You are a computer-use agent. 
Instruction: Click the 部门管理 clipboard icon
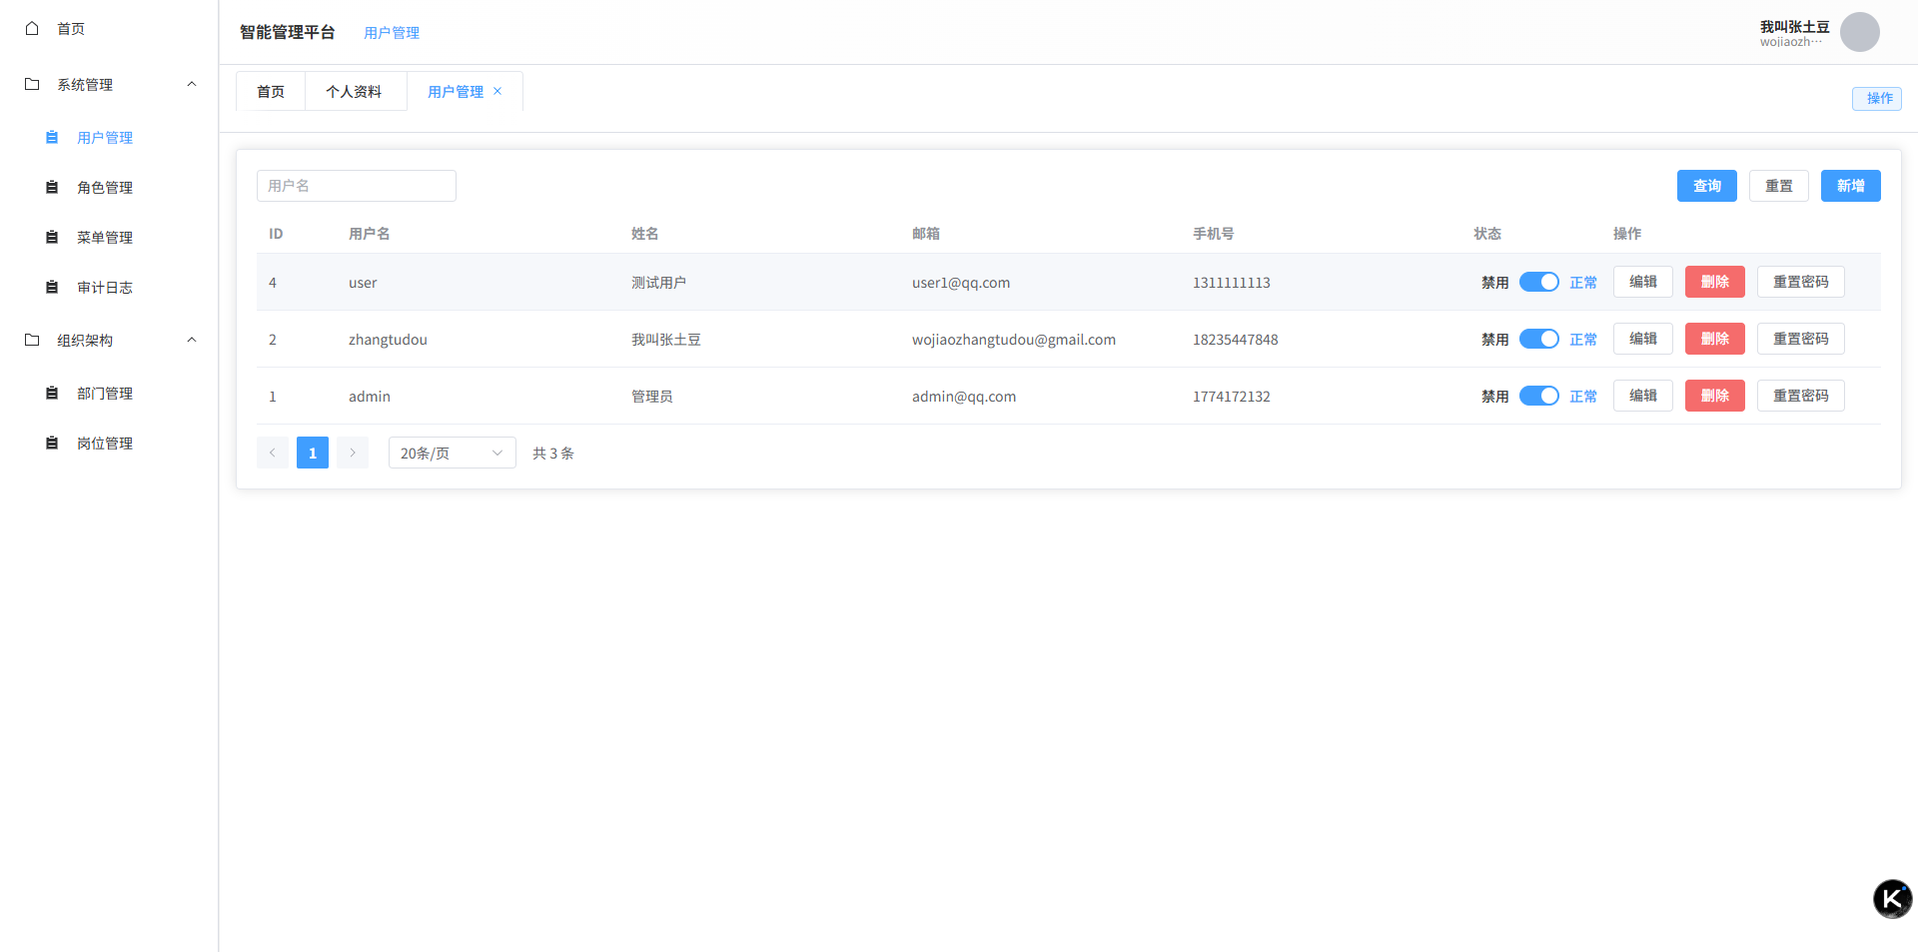pyautogui.click(x=52, y=393)
